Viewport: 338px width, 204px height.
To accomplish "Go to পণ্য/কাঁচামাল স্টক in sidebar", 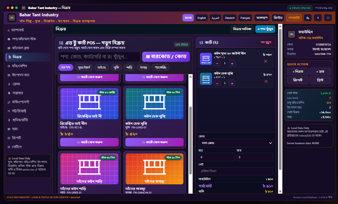I will tap(28, 39).
